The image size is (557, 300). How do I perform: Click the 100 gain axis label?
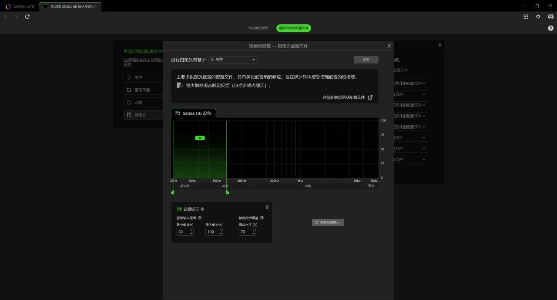(383, 120)
